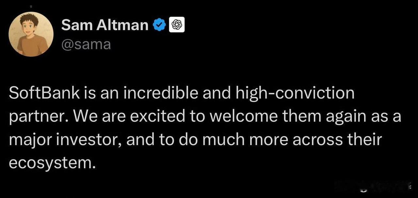
Task: Open the OpenAI affiliation badge
Action: pos(177,25)
